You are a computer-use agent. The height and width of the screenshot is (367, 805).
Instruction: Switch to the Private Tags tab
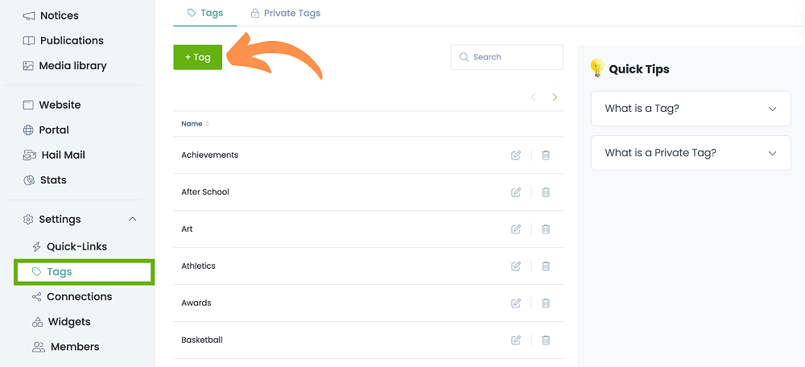285,13
